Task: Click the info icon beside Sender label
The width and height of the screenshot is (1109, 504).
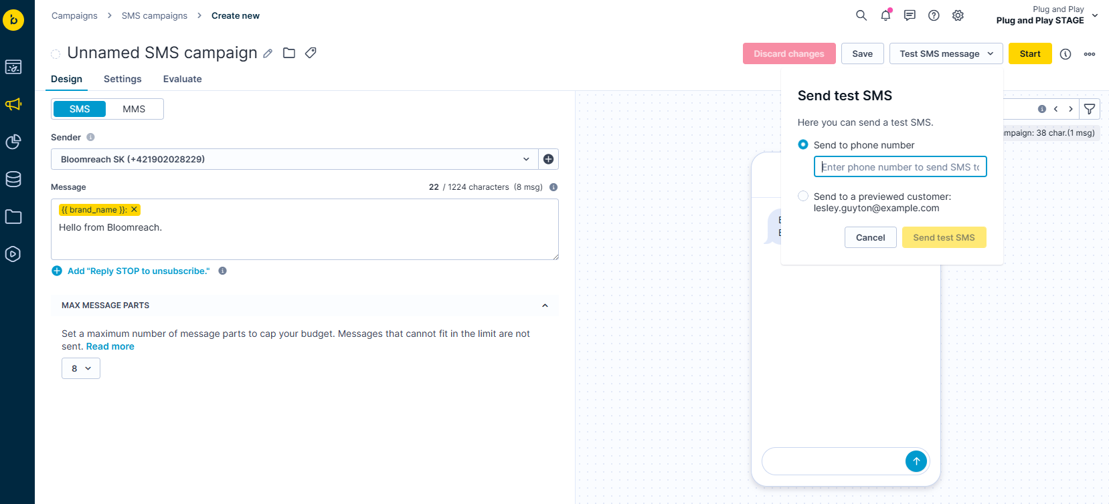Action: (90, 137)
